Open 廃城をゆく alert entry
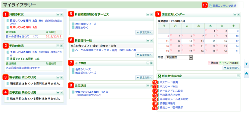The image size is (249, 113). coord(82,28)
